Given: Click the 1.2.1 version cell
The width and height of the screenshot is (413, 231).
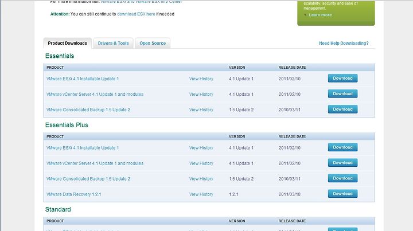Looking at the screenshot, I should click(x=233, y=194).
